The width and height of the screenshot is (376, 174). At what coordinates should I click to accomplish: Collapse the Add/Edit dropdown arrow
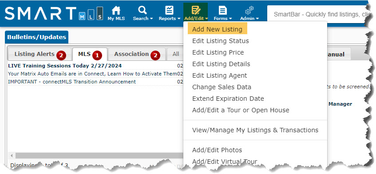(x=206, y=19)
